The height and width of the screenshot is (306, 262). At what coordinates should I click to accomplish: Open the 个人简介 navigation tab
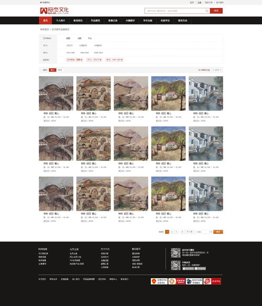click(60, 21)
